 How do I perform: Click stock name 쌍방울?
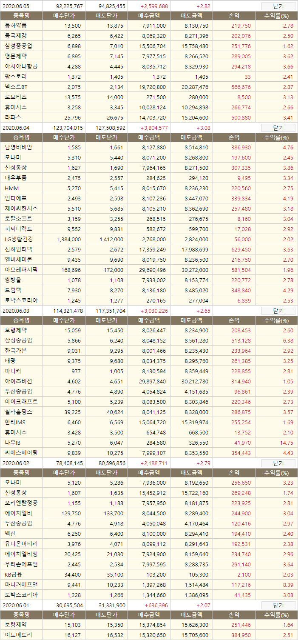[x=13, y=280]
